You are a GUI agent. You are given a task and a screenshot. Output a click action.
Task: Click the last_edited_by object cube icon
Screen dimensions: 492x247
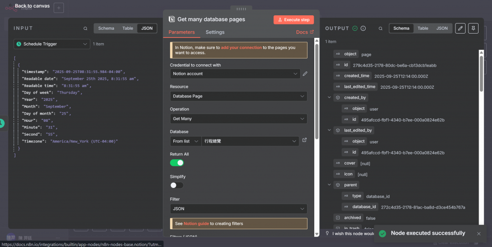point(338,130)
